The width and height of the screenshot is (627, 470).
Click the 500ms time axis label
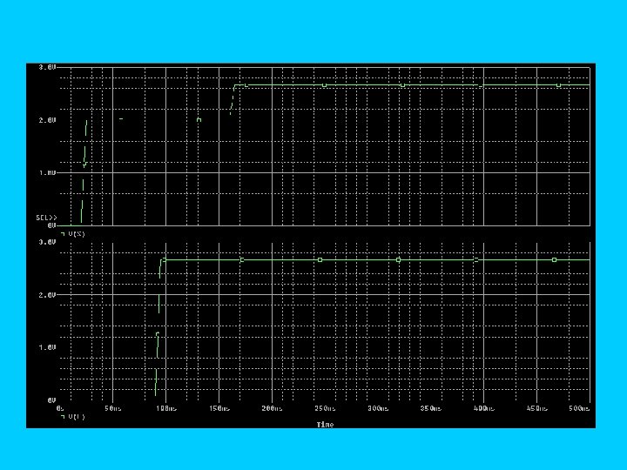click(x=579, y=408)
